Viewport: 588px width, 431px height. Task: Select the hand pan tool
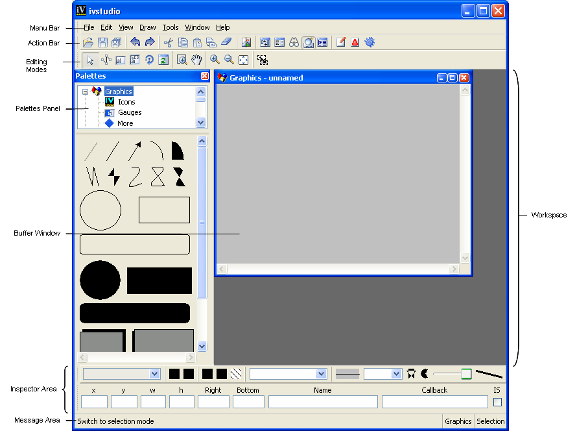[196, 60]
